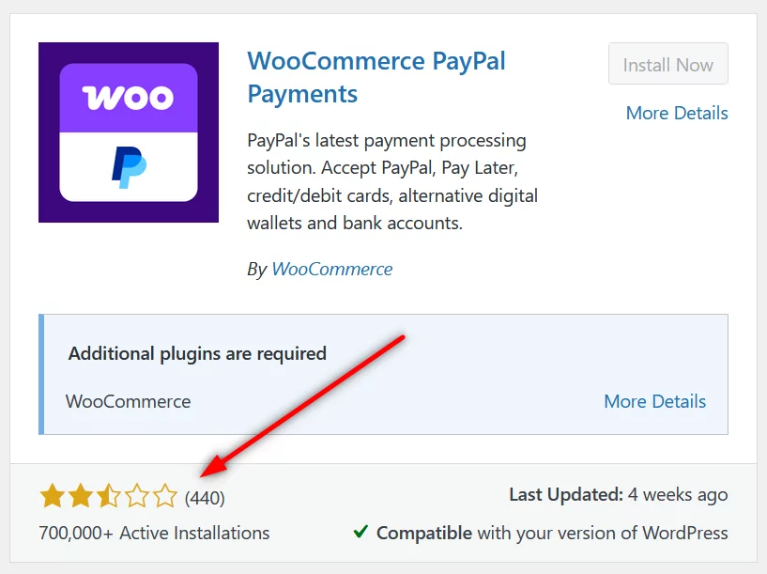Click the Woo PayPal plugin icon thumbnail
Viewport: 767px width, 574px height.
[x=129, y=132]
